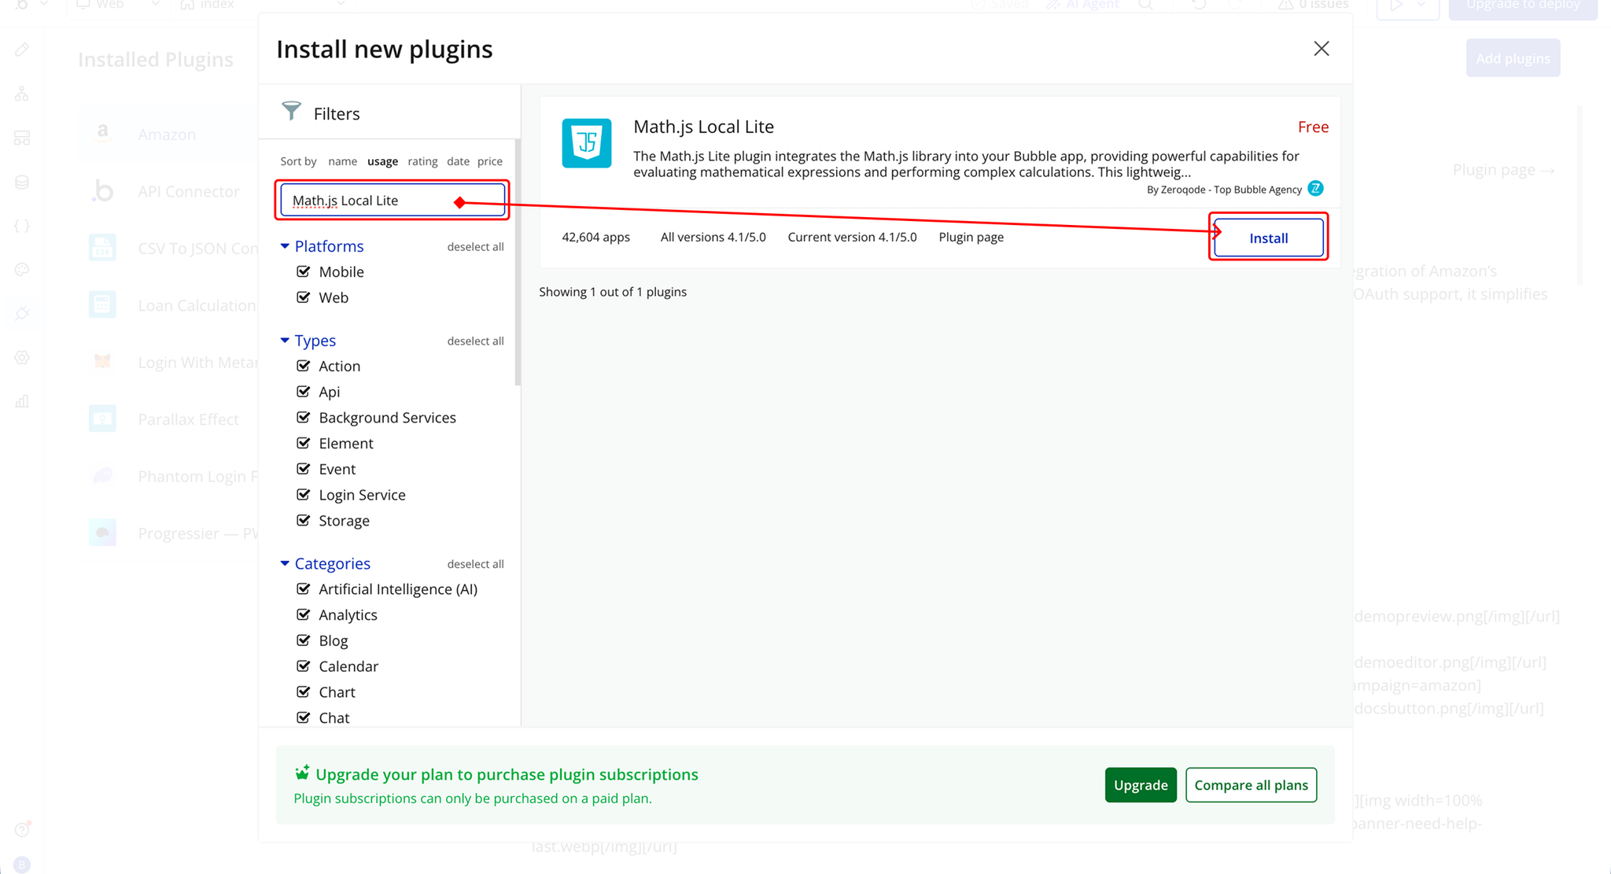Uncheck Artificial Intelligence (AI) category
This screenshot has height=874, width=1611.
303,589
